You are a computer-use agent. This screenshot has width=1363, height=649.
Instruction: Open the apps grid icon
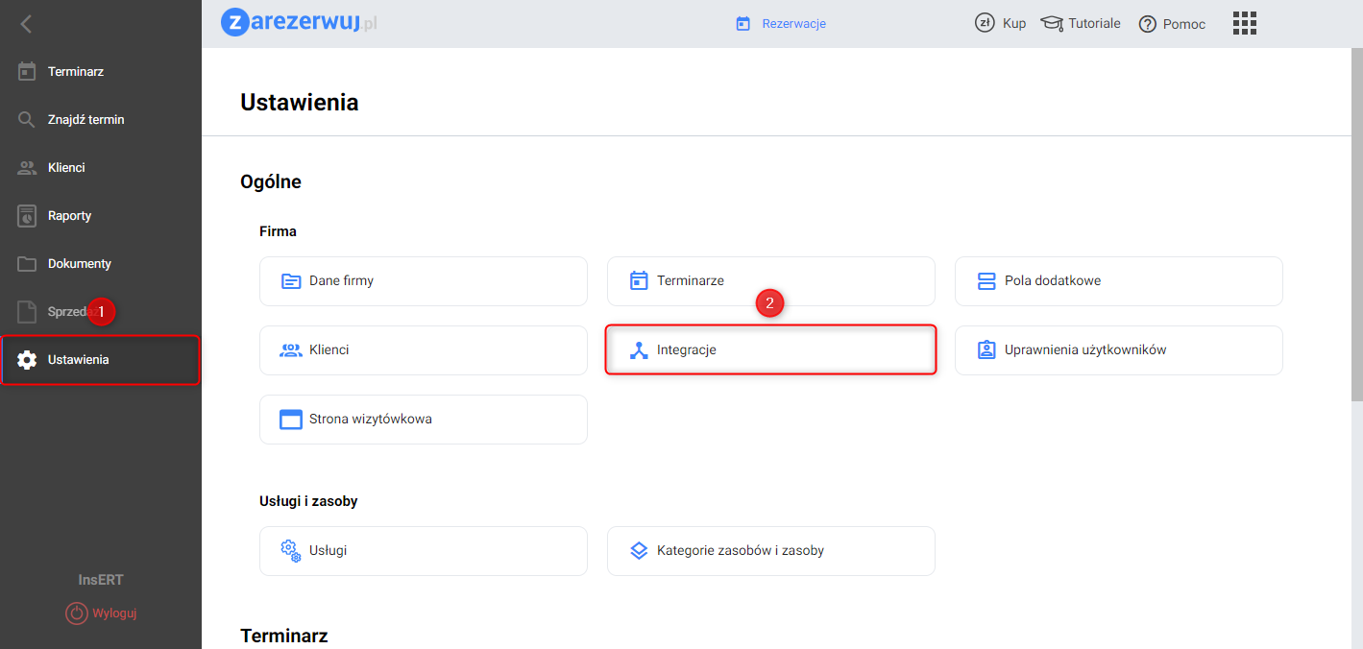(x=1244, y=24)
